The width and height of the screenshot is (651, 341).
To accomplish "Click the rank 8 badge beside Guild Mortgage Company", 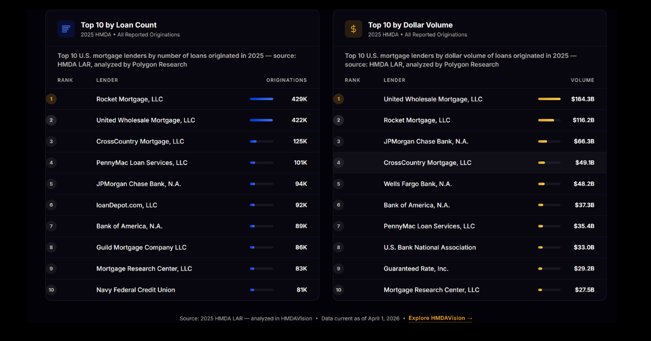I will (x=52, y=247).
